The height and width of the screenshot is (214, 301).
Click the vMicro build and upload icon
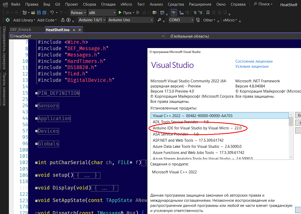point(63,20)
